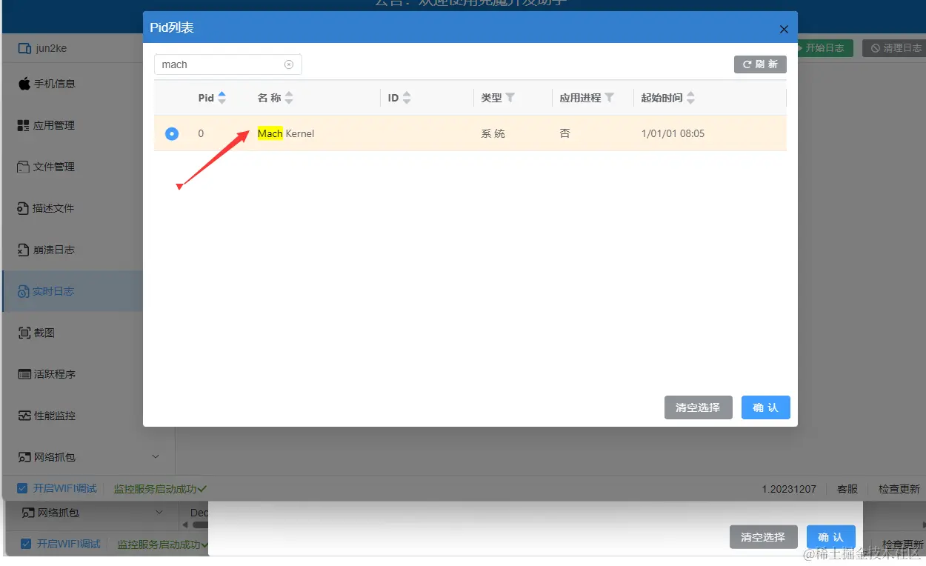Viewport: 926px width, 566px height.
Task: Open the 应用进程 column filter funnel
Action: (x=609, y=98)
